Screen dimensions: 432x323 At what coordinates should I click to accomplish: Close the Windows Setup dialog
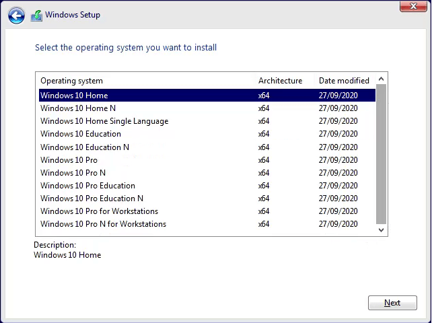click(x=413, y=6)
